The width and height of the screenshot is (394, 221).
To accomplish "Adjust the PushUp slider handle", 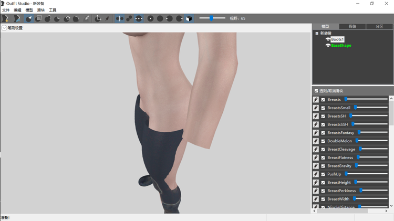I will [x=346, y=174].
